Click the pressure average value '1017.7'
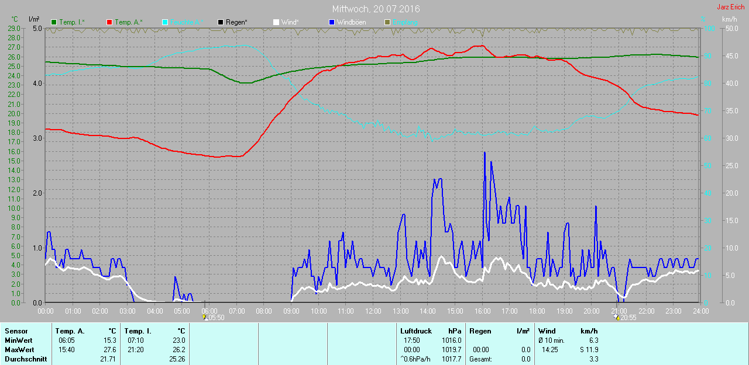This screenshot has width=749, height=365. click(452, 359)
